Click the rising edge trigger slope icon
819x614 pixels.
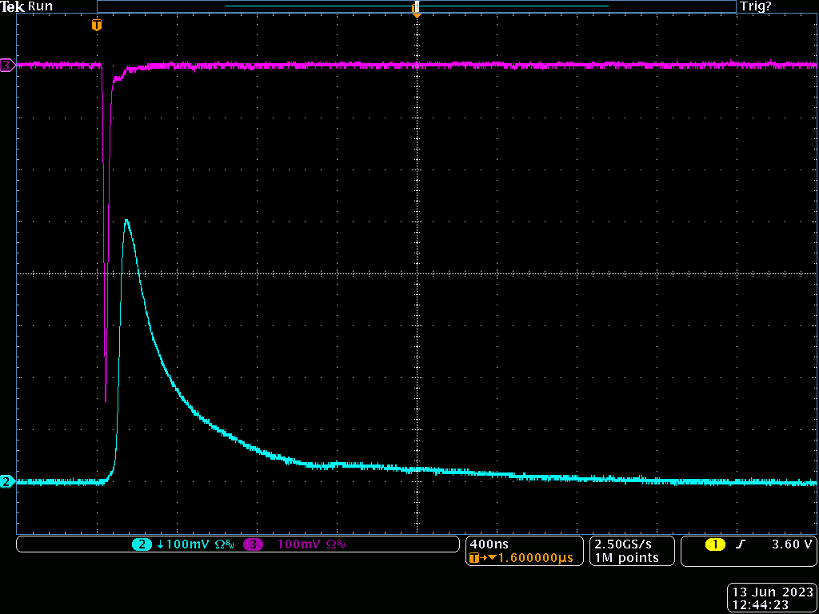point(741,544)
